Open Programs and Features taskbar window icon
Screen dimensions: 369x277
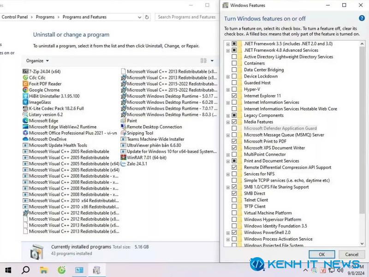(96, 270)
